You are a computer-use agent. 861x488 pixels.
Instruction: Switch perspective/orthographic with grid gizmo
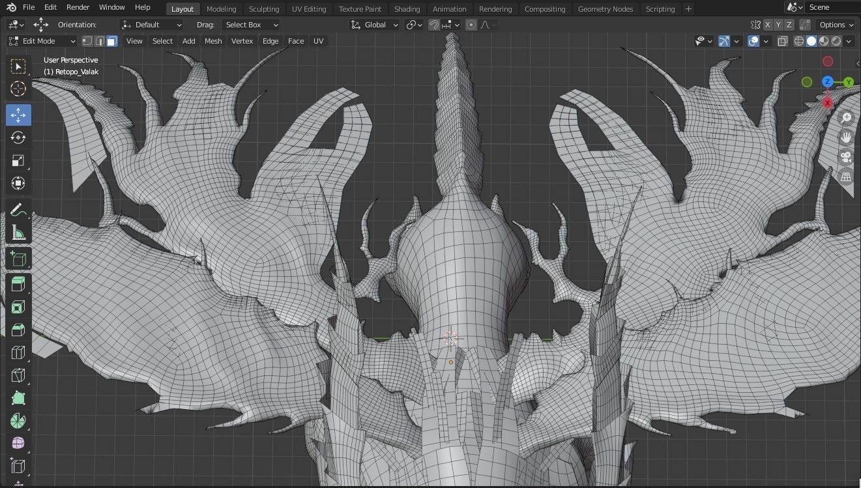coord(846,177)
